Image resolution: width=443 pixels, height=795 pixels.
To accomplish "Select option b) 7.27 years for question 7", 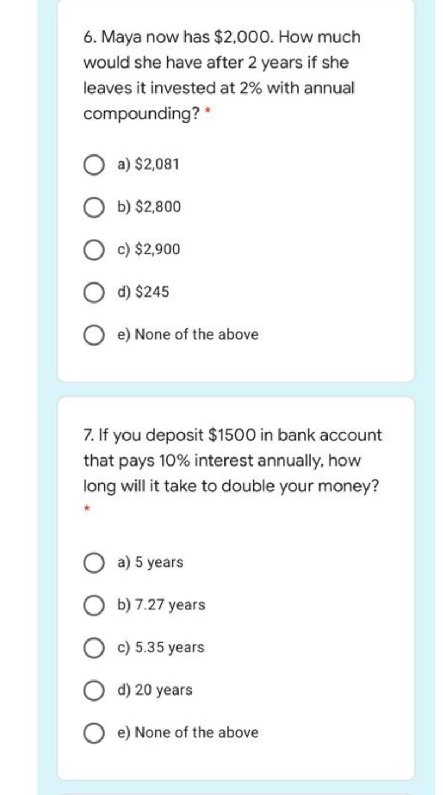I will pos(94,605).
